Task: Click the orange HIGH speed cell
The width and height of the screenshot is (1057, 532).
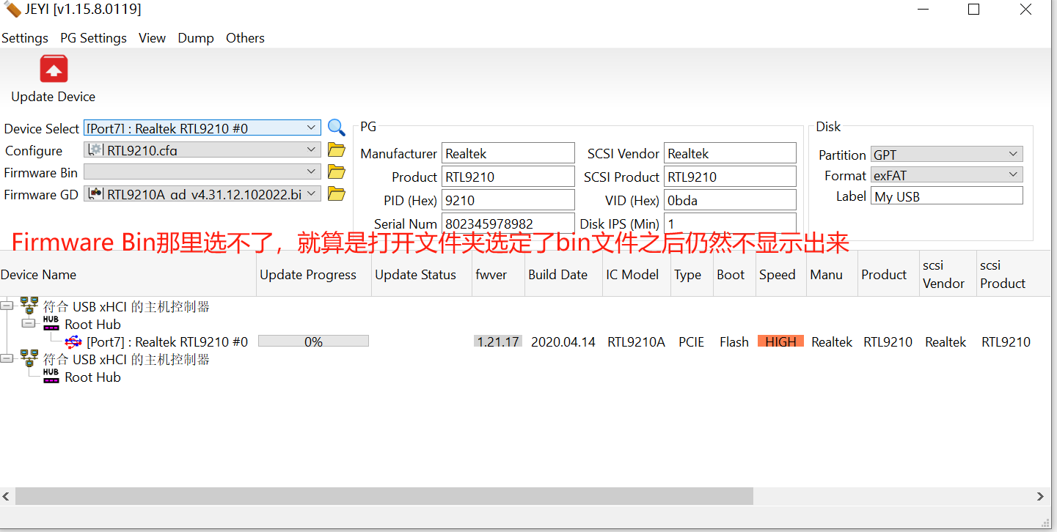Action: tap(780, 341)
